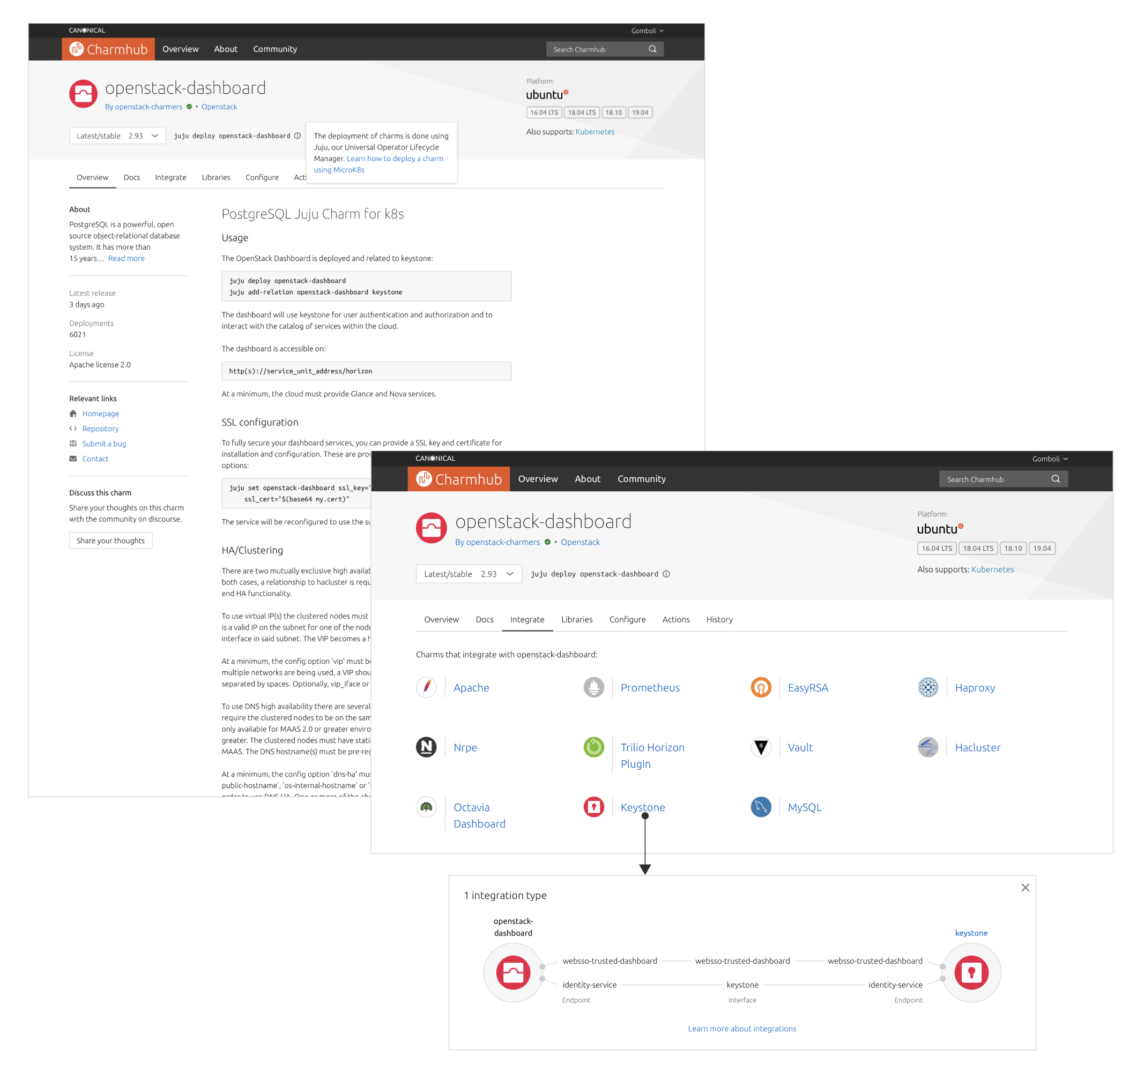Open the Repository relevant link
Screen dimensions: 1144x1079
click(x=100, y=429)
